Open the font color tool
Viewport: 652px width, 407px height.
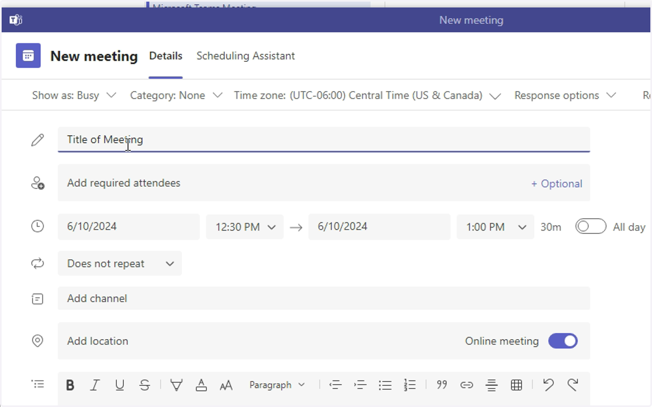(x=201, y=385)
